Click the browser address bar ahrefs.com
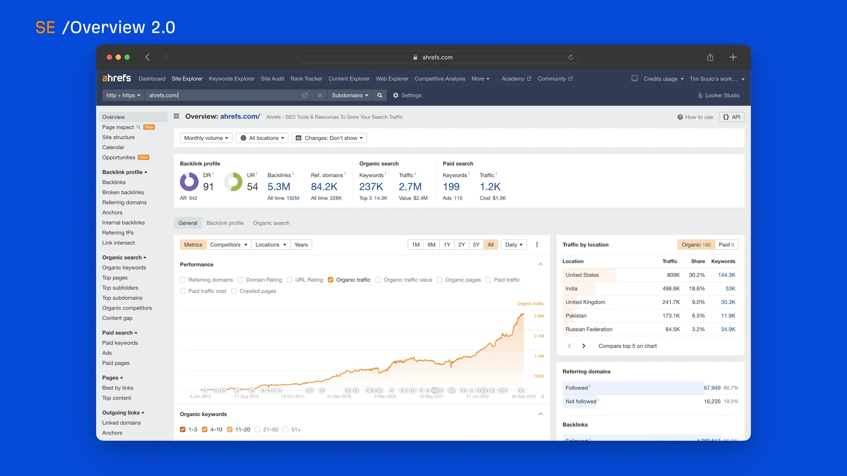 click(x=438, y=57)
